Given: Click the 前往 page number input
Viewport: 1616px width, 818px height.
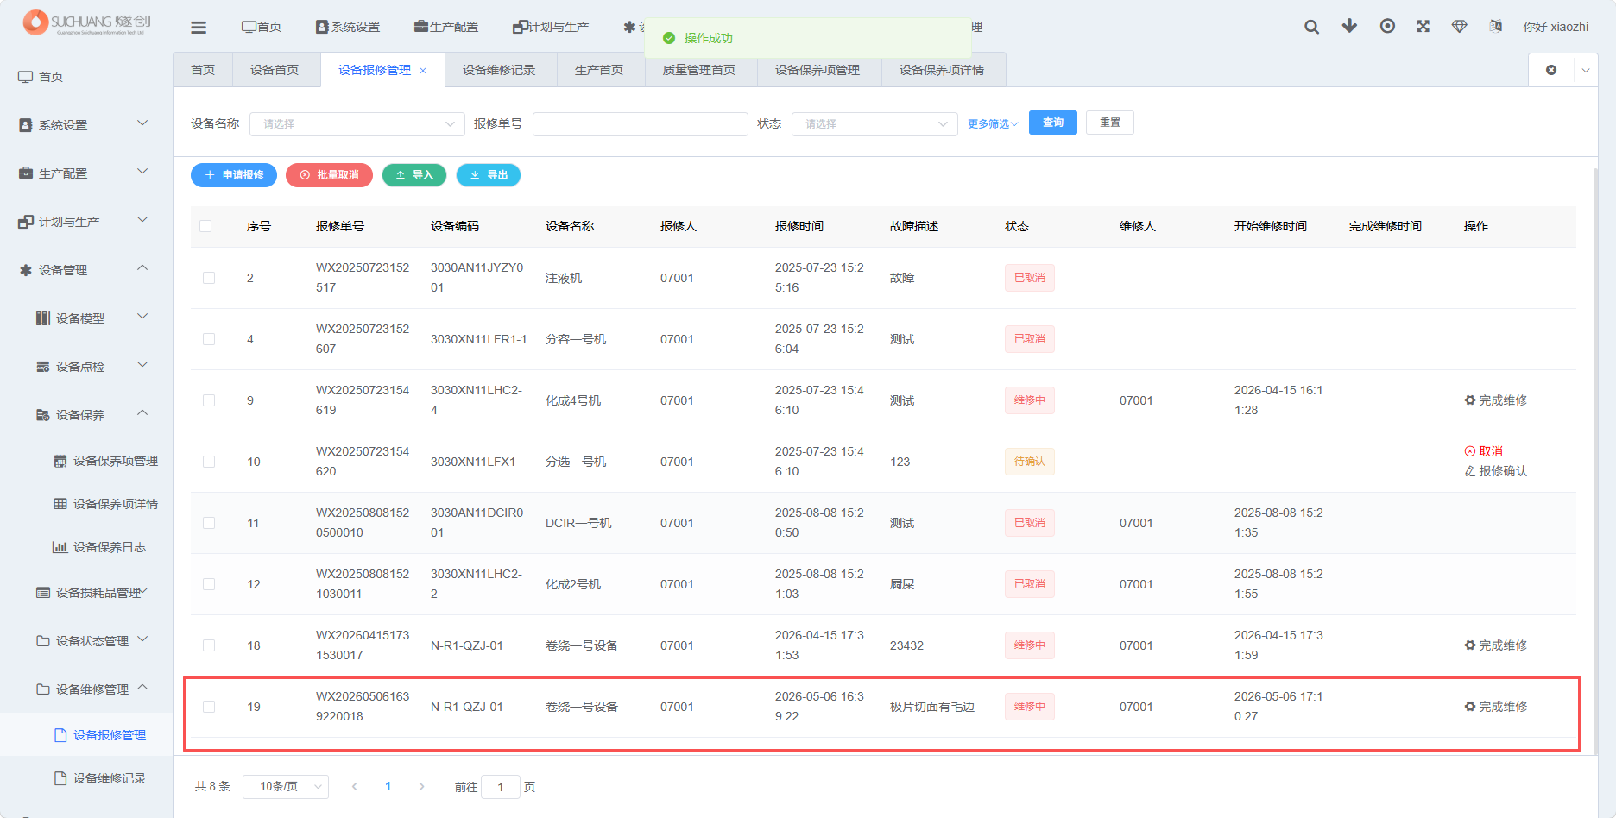Looking at the screenshot, I should pyautogui.click(x=501, y=787).
